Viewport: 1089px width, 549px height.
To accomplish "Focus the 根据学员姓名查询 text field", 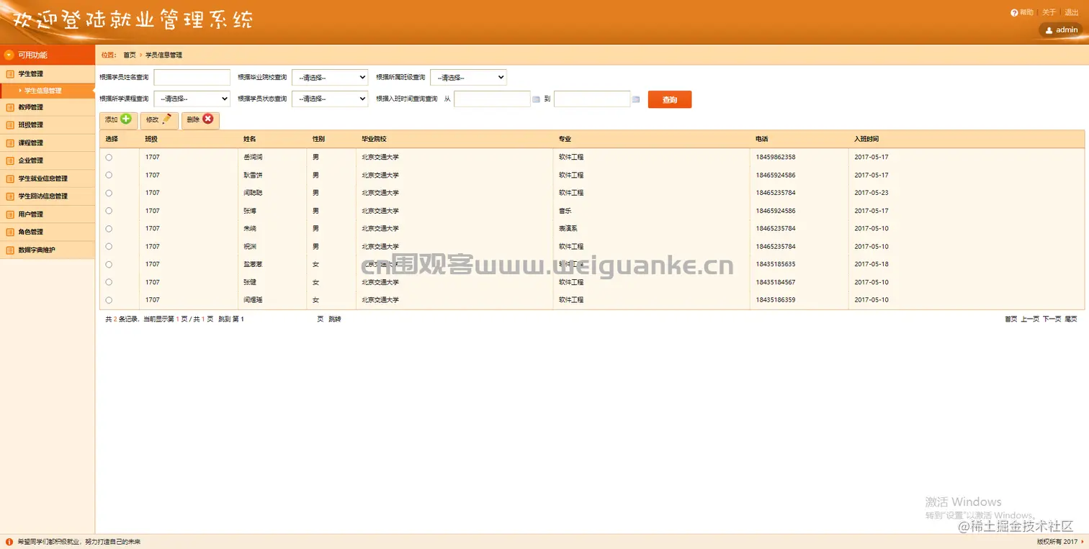I will 192,77.
